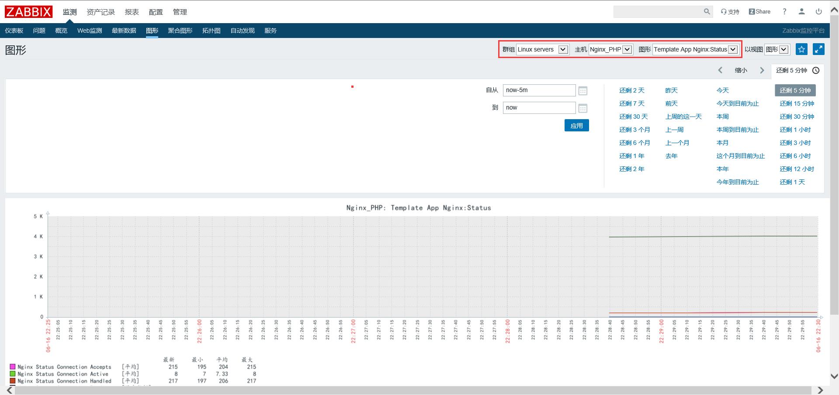Viewport: 839px width, 395px height.
Task: Open the Linux servers group dropdown
Action: pyautogui.click(x=542, y=49)
